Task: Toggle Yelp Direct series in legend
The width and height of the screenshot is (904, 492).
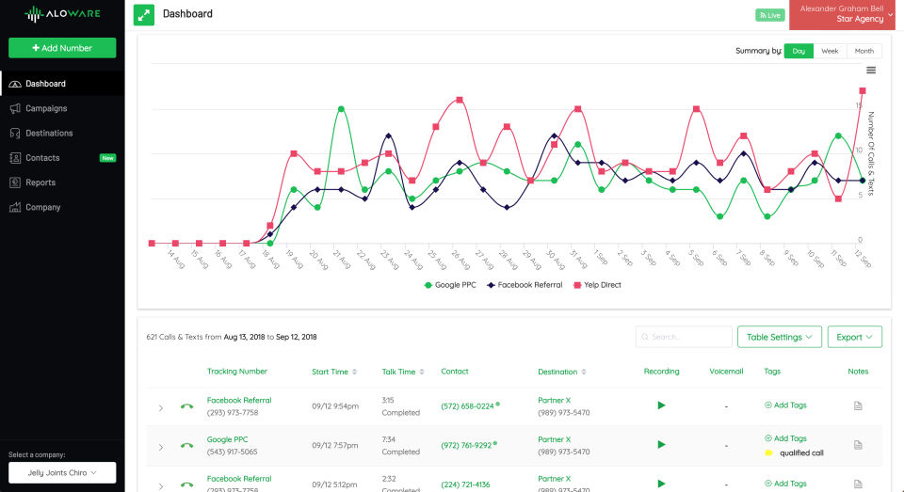Action: (597, 284)
